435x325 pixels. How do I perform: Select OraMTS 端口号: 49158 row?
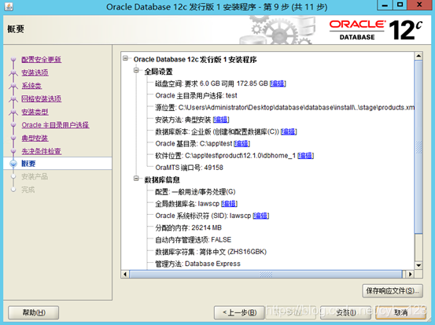pos(189,168)
